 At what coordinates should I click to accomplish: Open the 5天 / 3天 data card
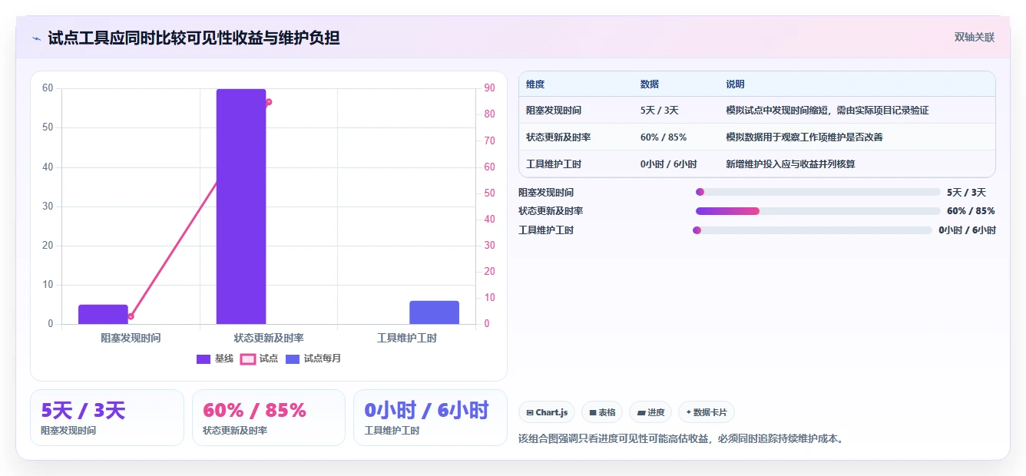click(x=107, y=418)
